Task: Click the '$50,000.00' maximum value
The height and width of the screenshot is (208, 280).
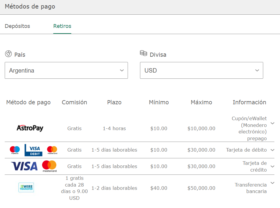Action: pyautogui.click(x=201, y=188)
